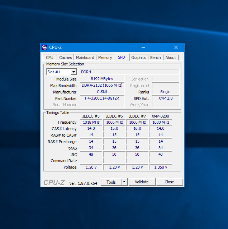Minimize the CPU-Z window

point(143,47)
